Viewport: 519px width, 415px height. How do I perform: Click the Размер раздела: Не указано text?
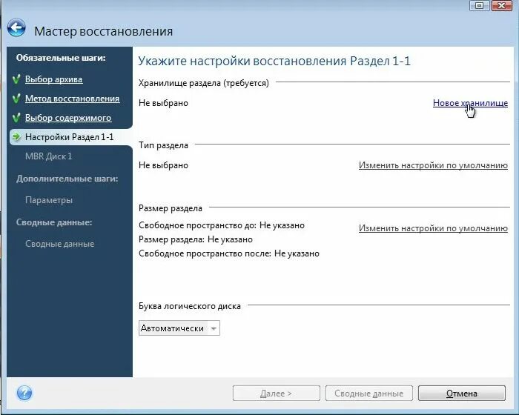point(196,239)
